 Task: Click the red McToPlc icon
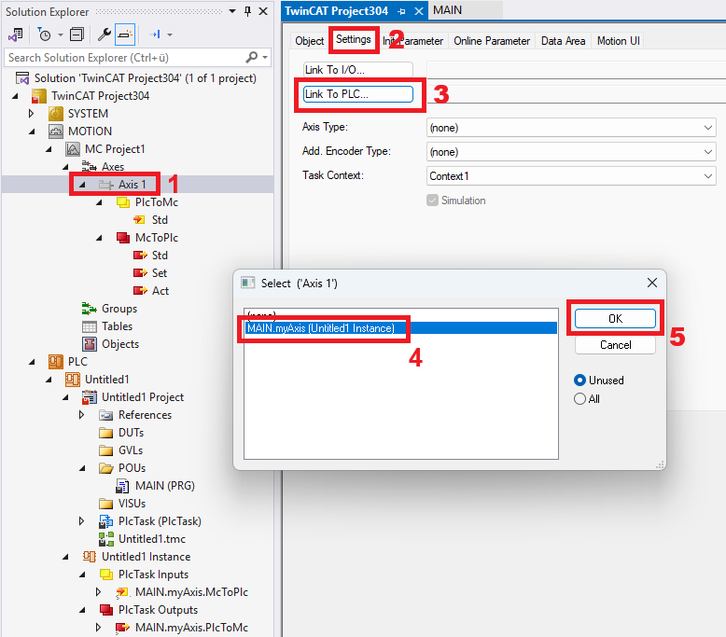tap(122, 238)
